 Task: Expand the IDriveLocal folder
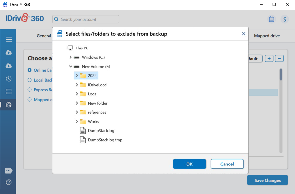(x=77, y=85)
